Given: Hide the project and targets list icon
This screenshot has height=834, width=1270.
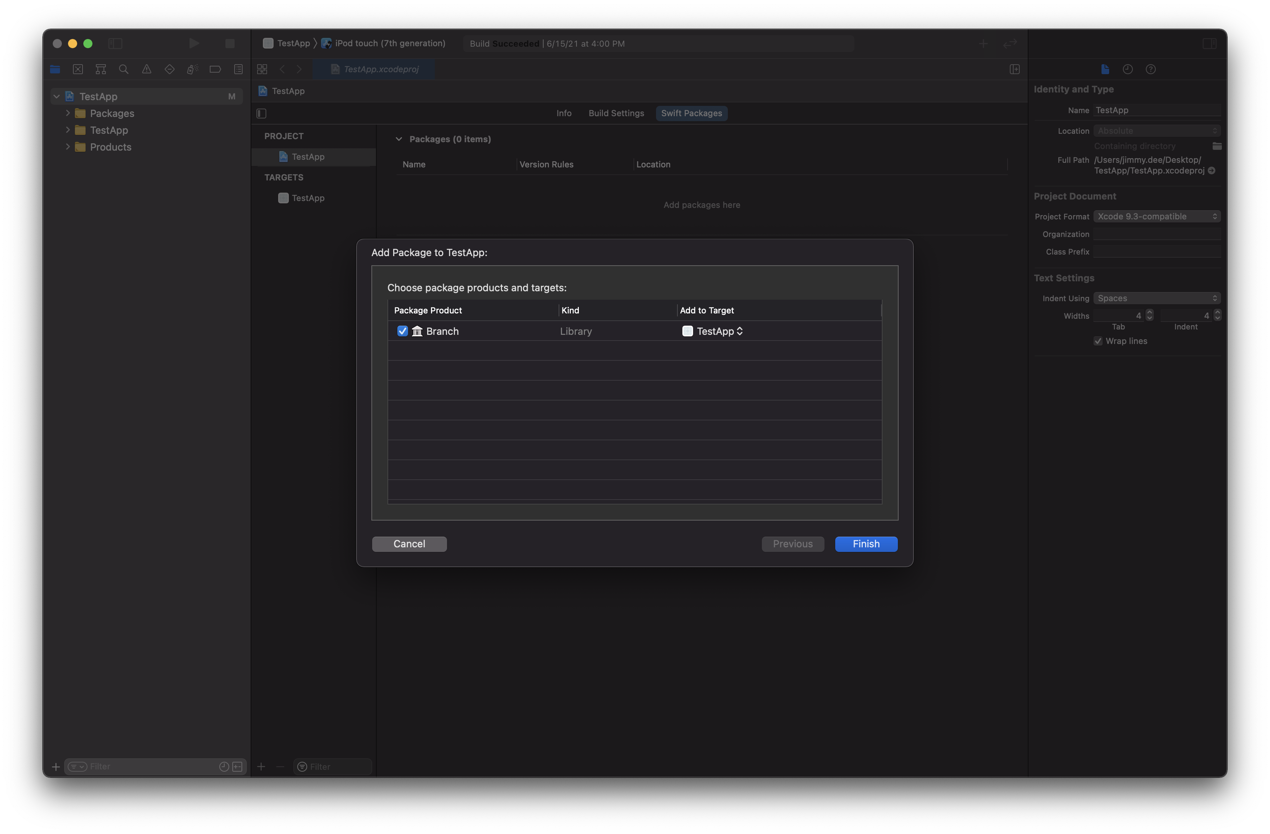Looking at the screenshot, I should (261, 113).
